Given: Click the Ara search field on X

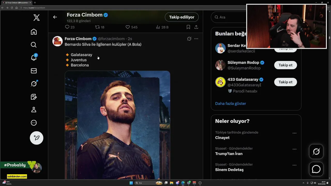Looking at the screenshot, I should point(229,17).
